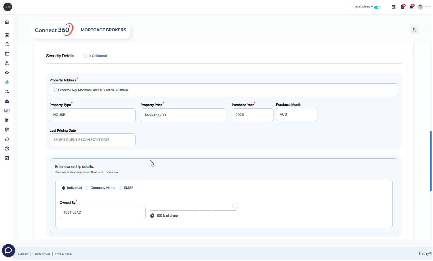This screenshot has height=261, width=433.
Task: Open the Owned By dropdown showing TEST LEAD
Action: [102, 212]
